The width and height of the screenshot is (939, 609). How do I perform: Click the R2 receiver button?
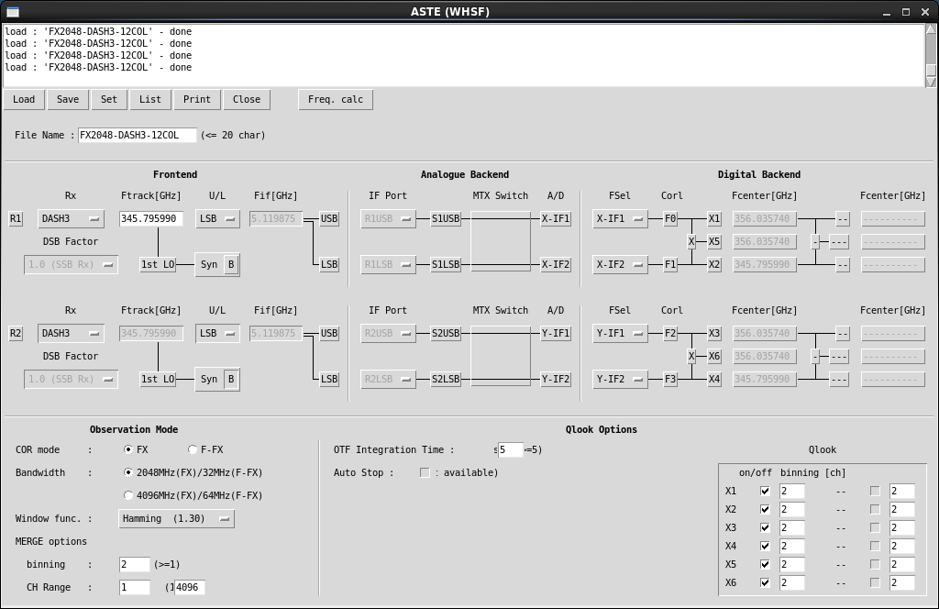click(16, 333)
